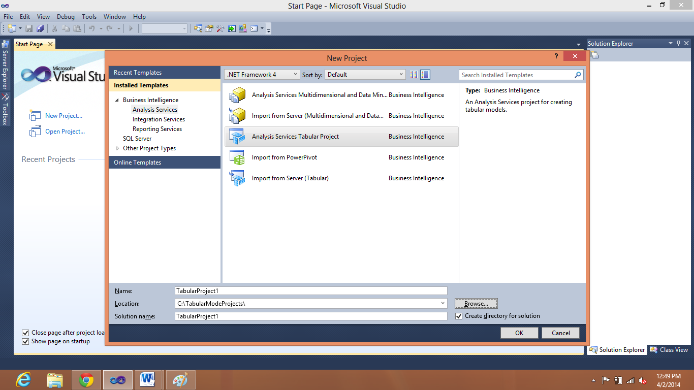
Task: Expand the Other Project Types tree node
Action: click(x=117, y=148)
